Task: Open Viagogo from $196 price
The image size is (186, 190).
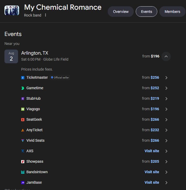Action: point(150,109)
